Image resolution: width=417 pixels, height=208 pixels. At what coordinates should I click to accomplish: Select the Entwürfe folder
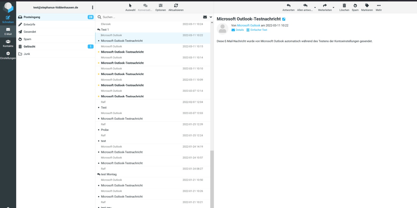[x=56, y=25]
